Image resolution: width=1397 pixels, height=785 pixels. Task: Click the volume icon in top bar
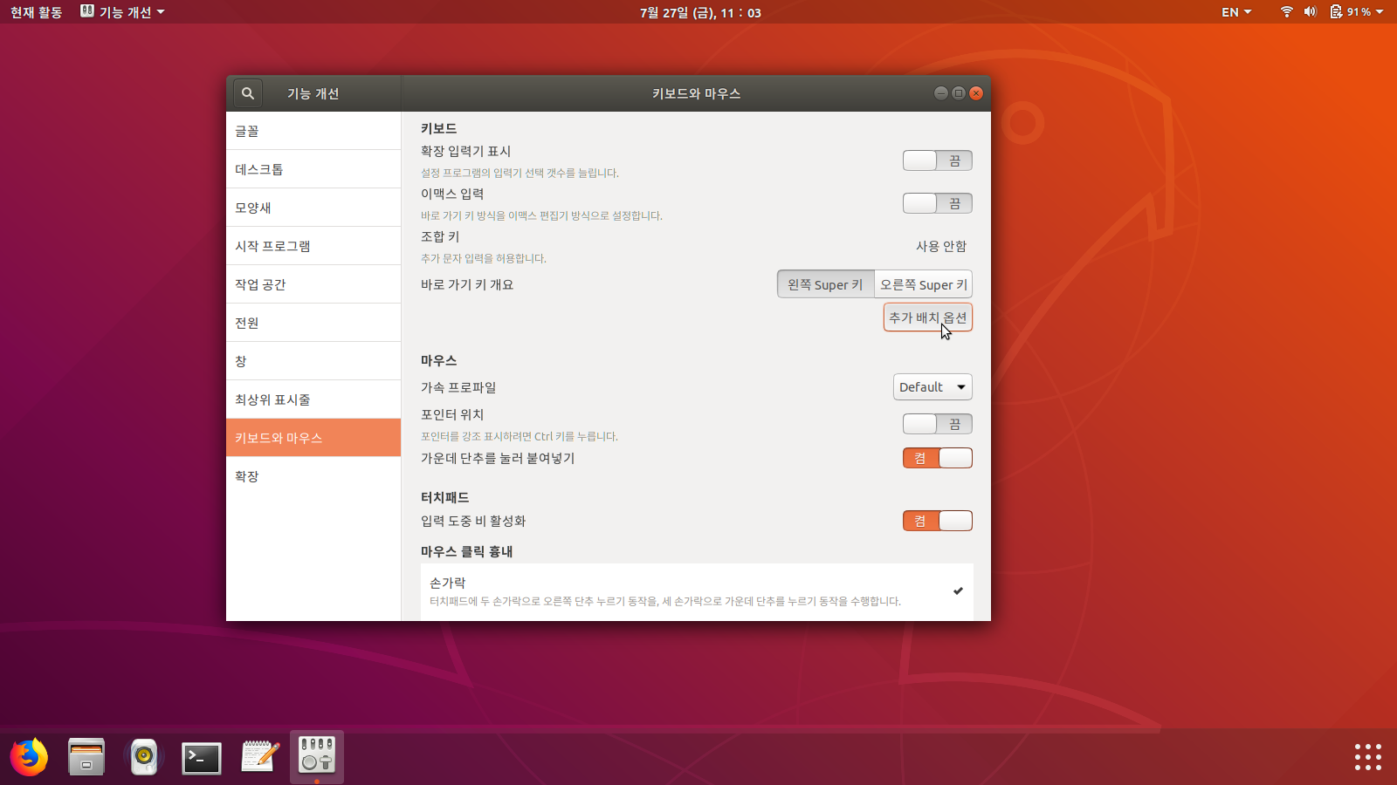(1310, 12)
